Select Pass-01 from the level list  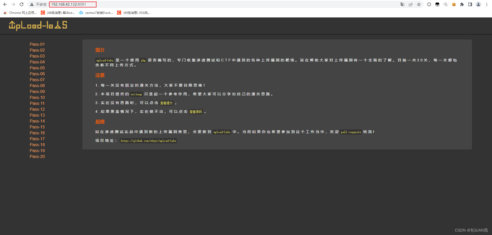(x=37, y=44)
